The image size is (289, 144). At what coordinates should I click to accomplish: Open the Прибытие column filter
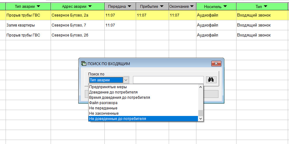click(162, 7)
